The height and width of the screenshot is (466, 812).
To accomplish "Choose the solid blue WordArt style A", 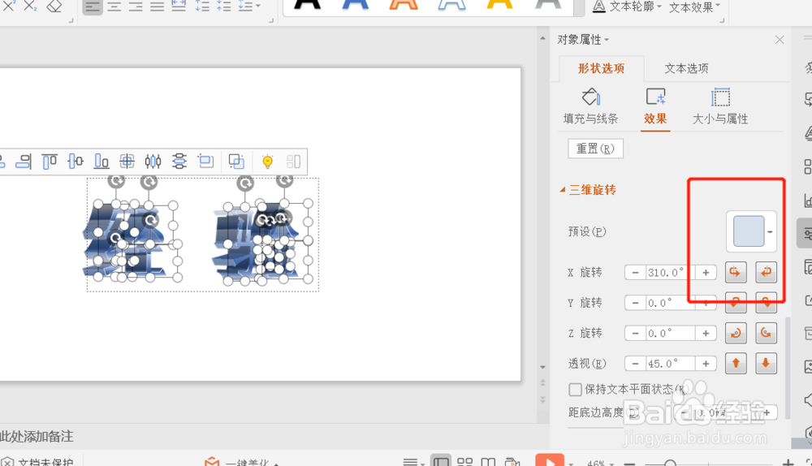I will click(x=356, y=5).
